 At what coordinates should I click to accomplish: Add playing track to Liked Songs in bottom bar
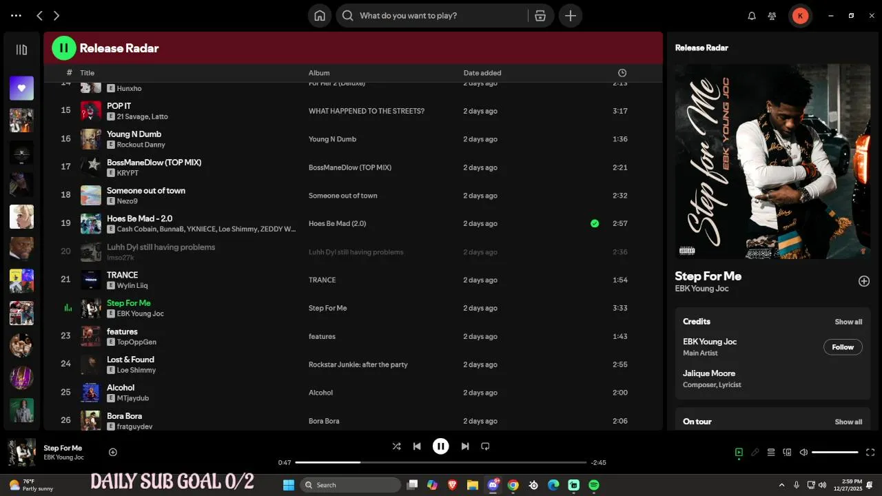(113, 453)
